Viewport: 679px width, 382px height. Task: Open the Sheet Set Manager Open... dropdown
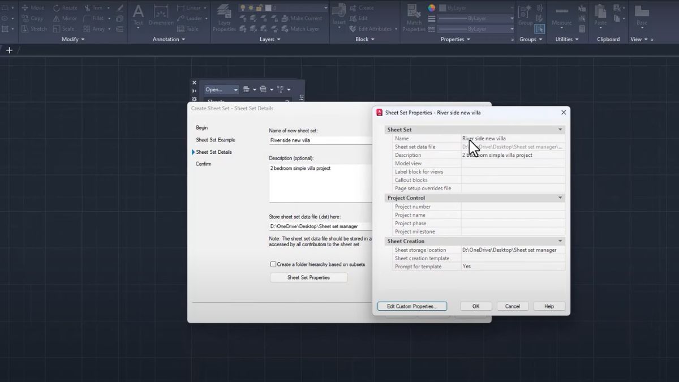point(221,89)
